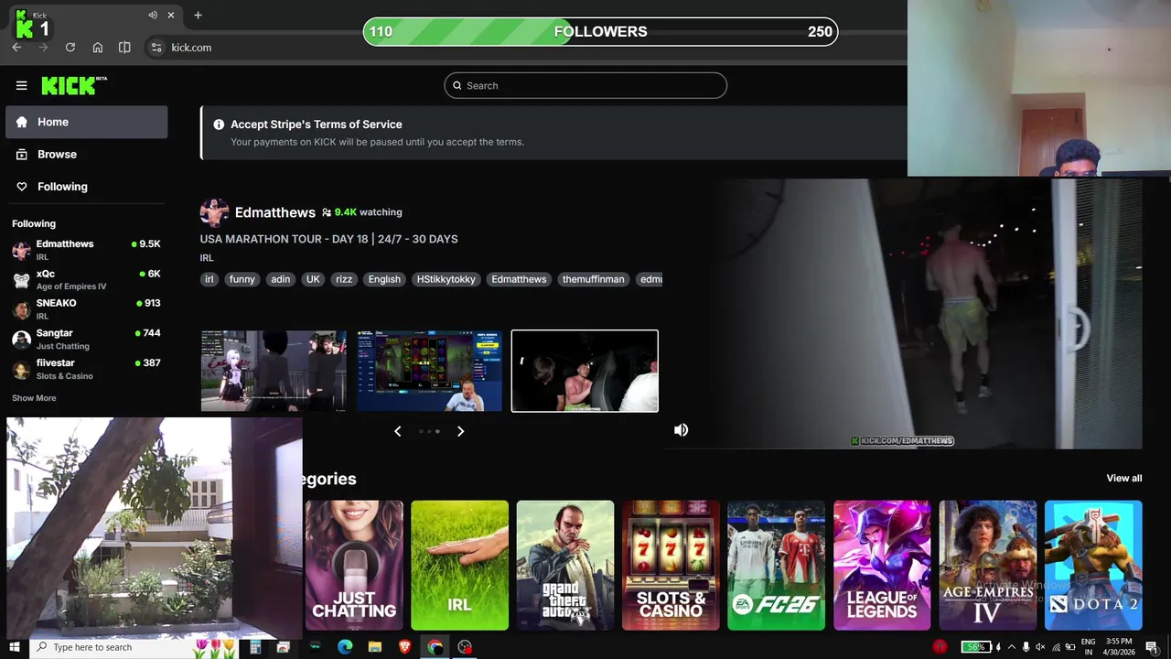This screenshot has height=659, width=1171.
Task: Open a new browser tab
Action: coord(198,15)
